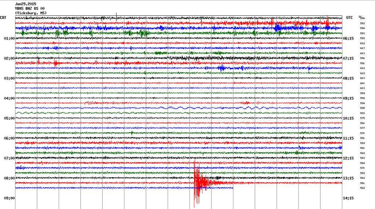The height and width of the screenshot is (209, 375).
Task: Click the DC offset value 618
Action: (362, 73)
